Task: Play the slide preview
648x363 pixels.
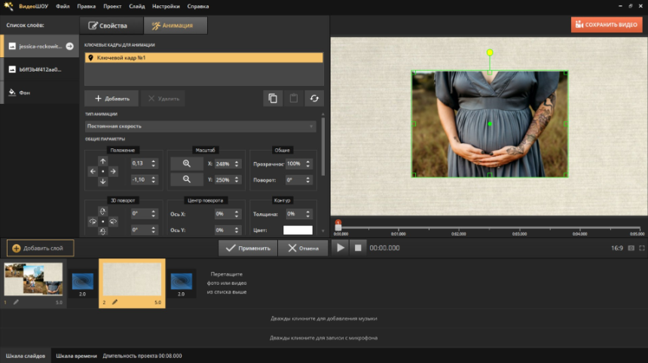Action: click(340, 248)
